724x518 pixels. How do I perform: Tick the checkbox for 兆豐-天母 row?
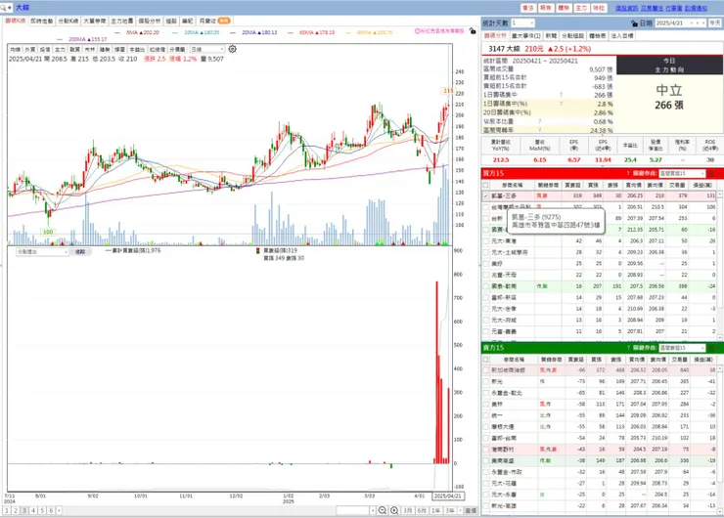(x=485, y=275)
